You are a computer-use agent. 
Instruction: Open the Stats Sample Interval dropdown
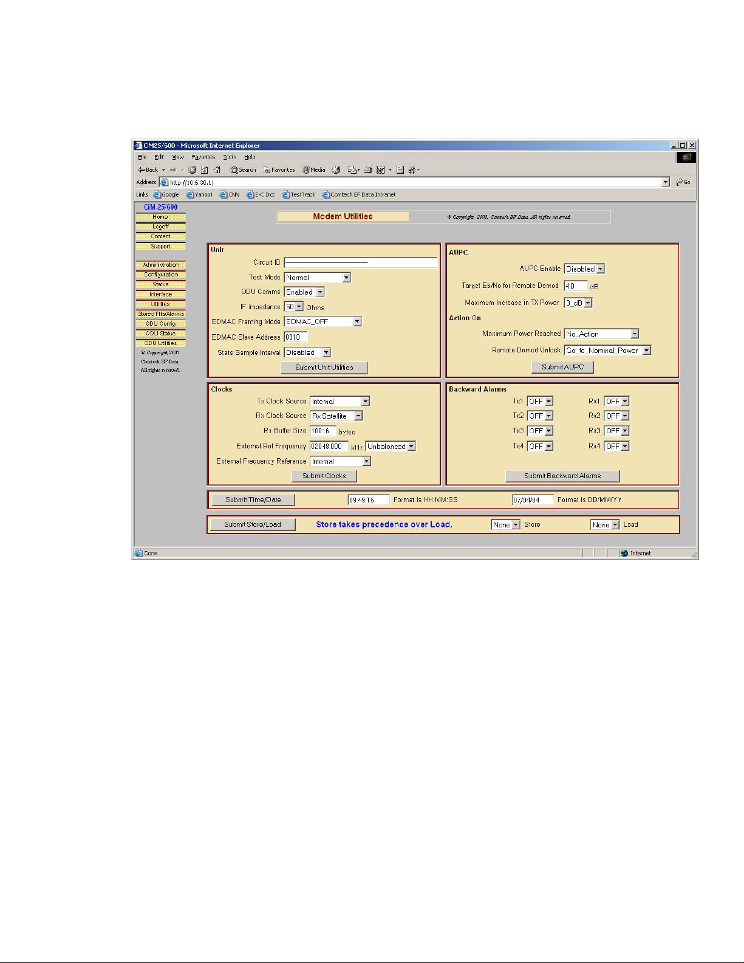[307, 352]
